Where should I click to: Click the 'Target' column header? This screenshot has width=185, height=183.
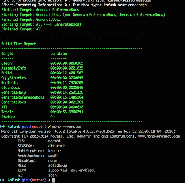pyautogui.click(x=7, y=54)
